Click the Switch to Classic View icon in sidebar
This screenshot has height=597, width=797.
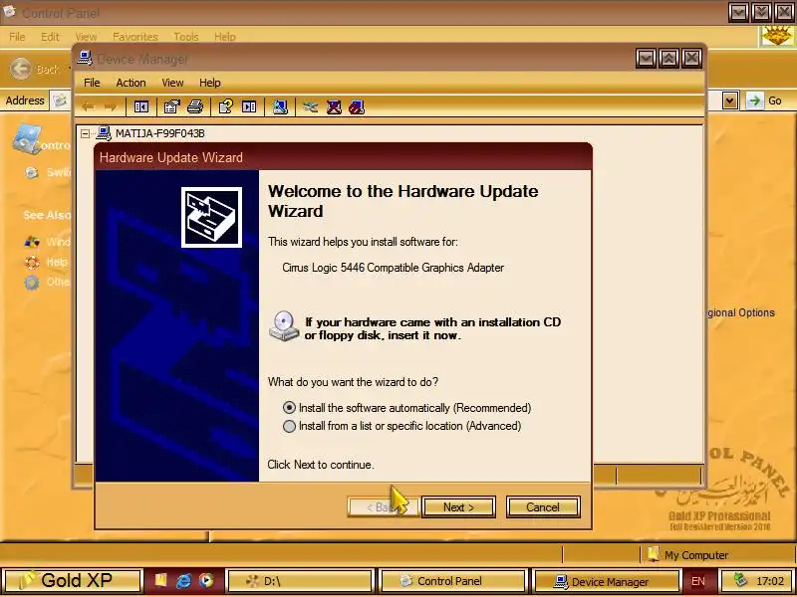point(32,172)
